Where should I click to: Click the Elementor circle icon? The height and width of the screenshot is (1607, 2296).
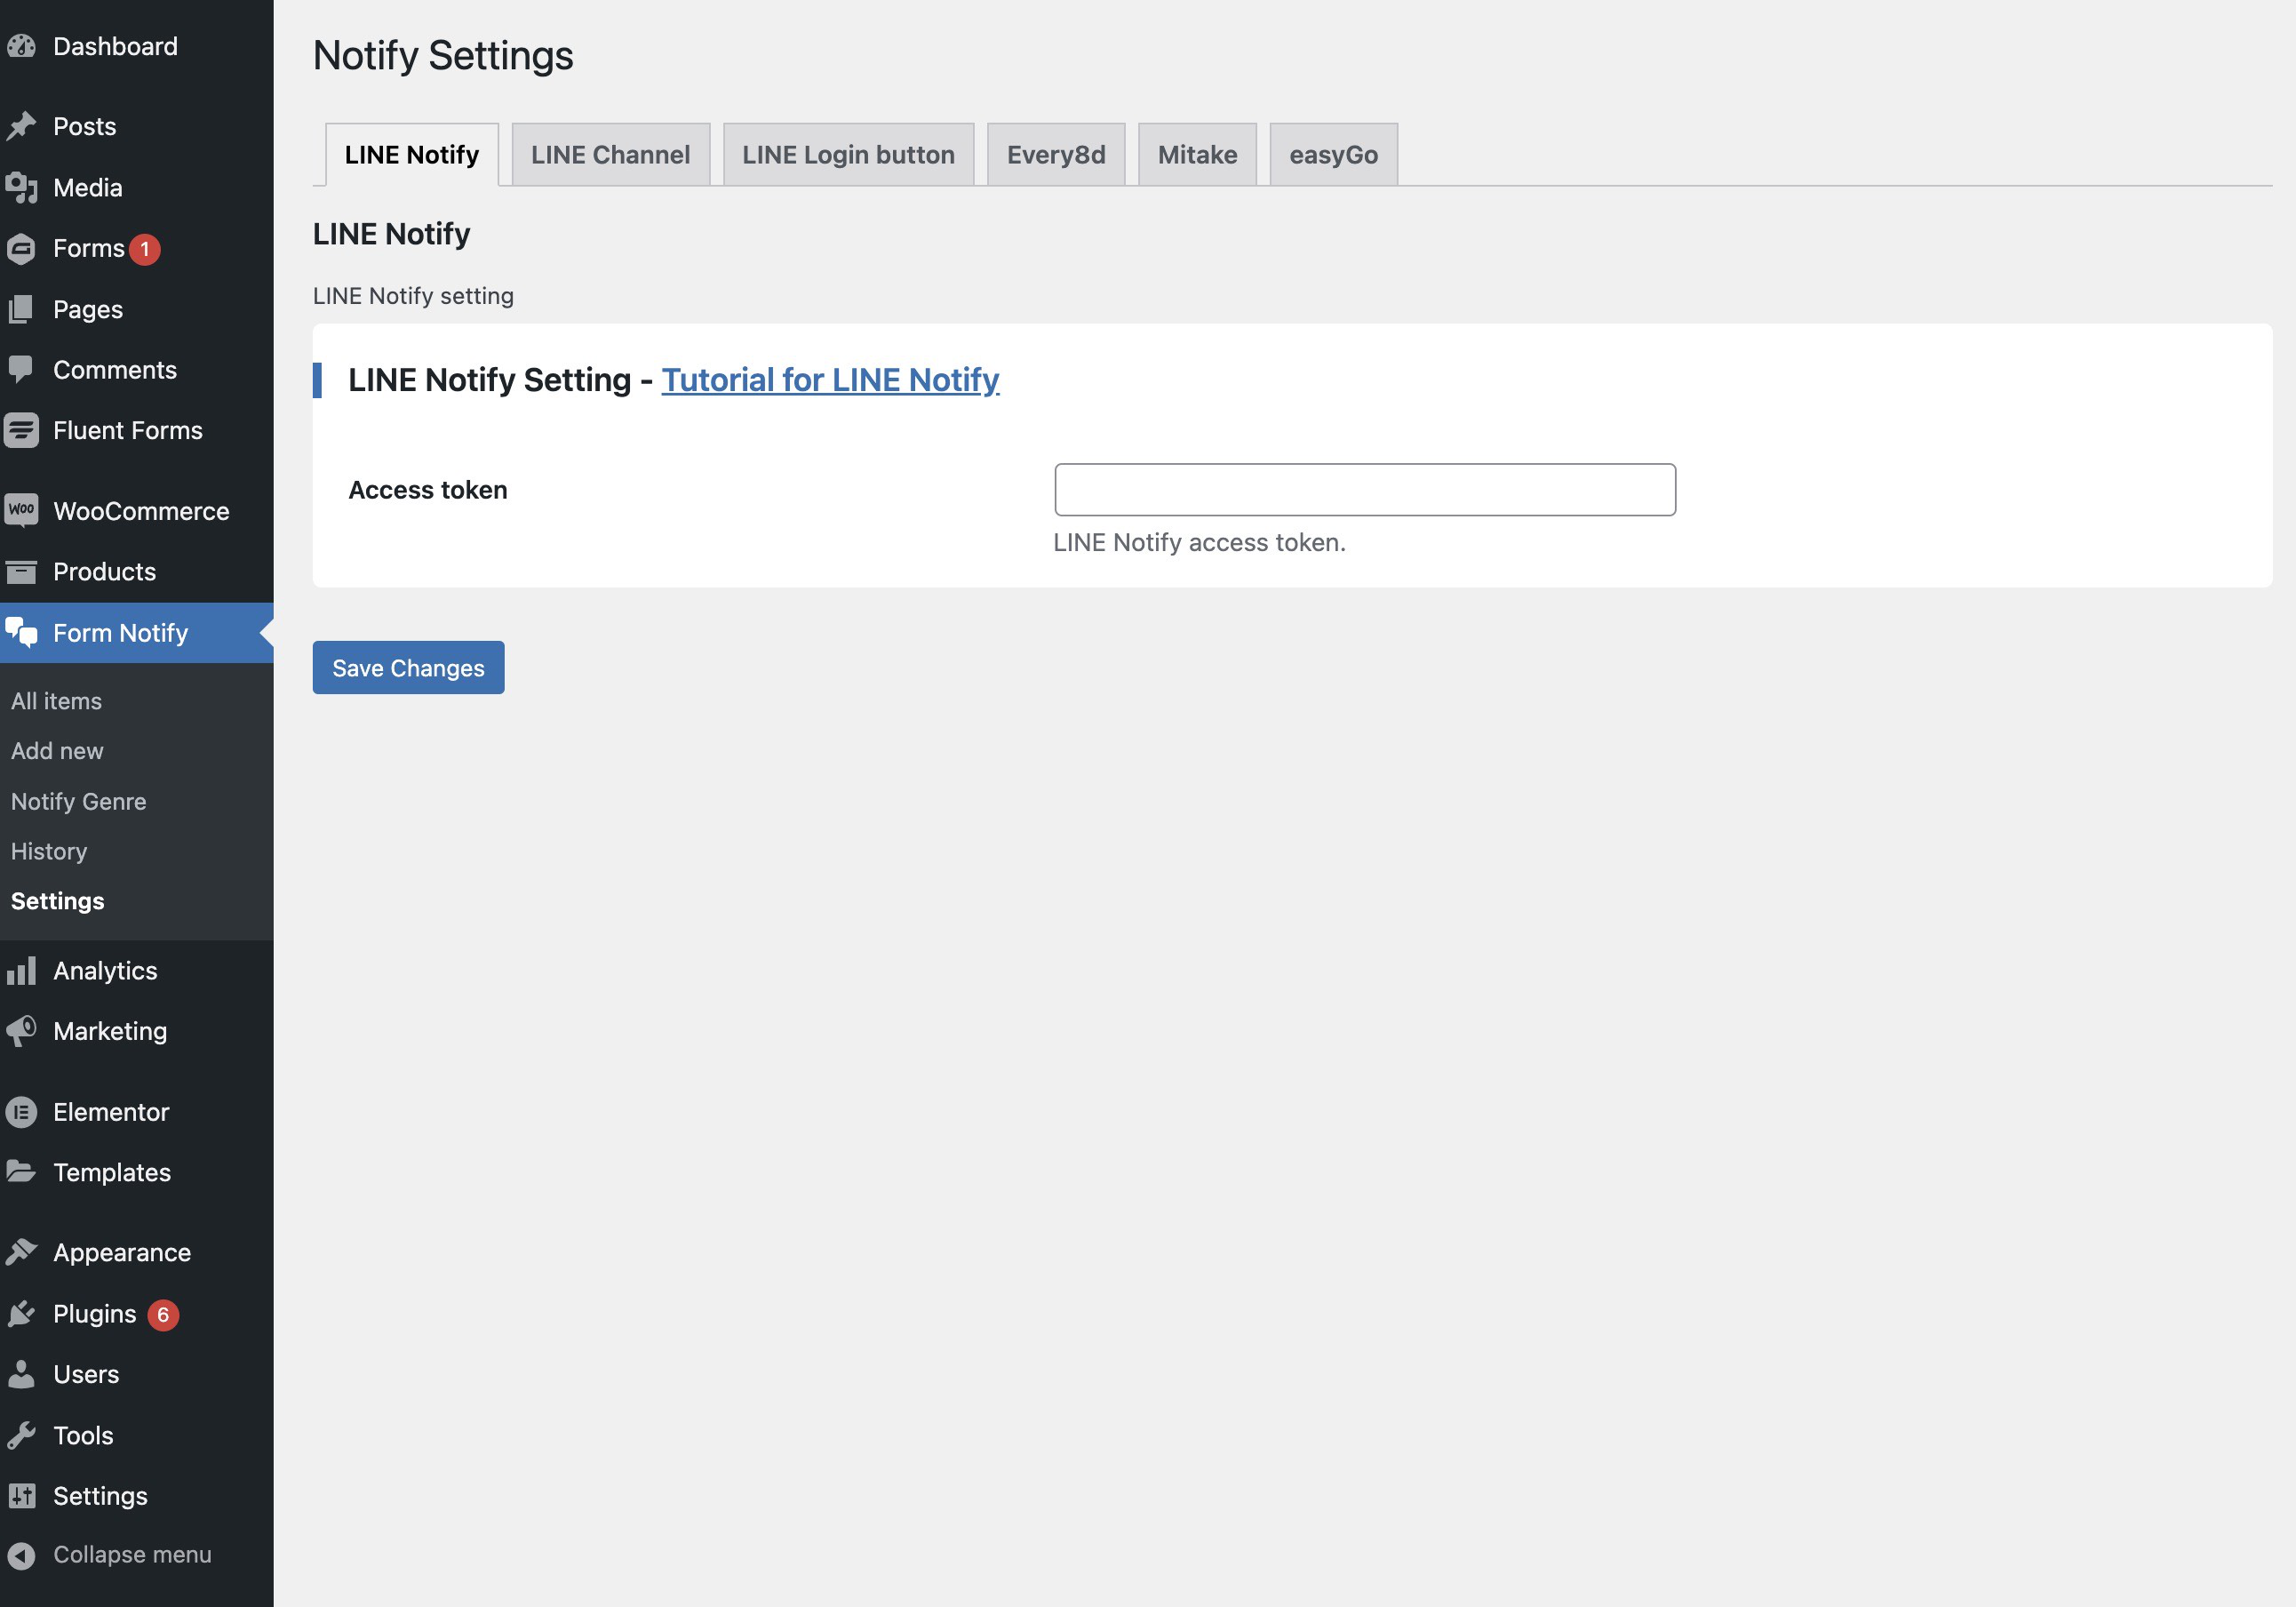pos(21,1112)
